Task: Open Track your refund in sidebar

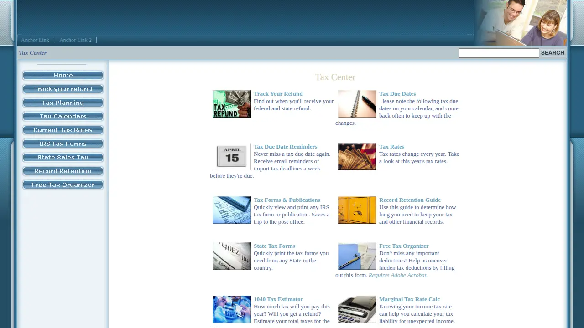Action: 63,89
